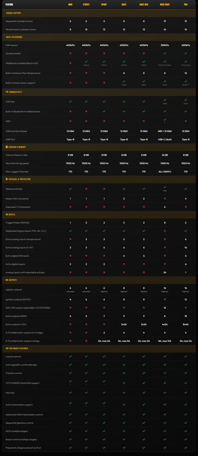Click the WiFi icon beside Connectivity heading
Image resolution: width=198 pixels, height=456 pixels.
coord(7,92)
